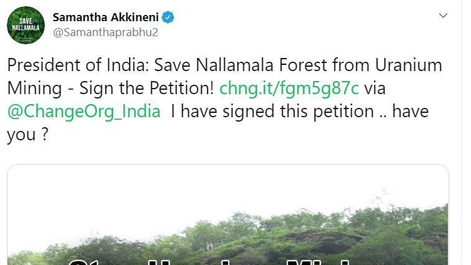Click the Save Nallamala profile avatar
This screenshot has width=471, height=265.
pos(25,26)
